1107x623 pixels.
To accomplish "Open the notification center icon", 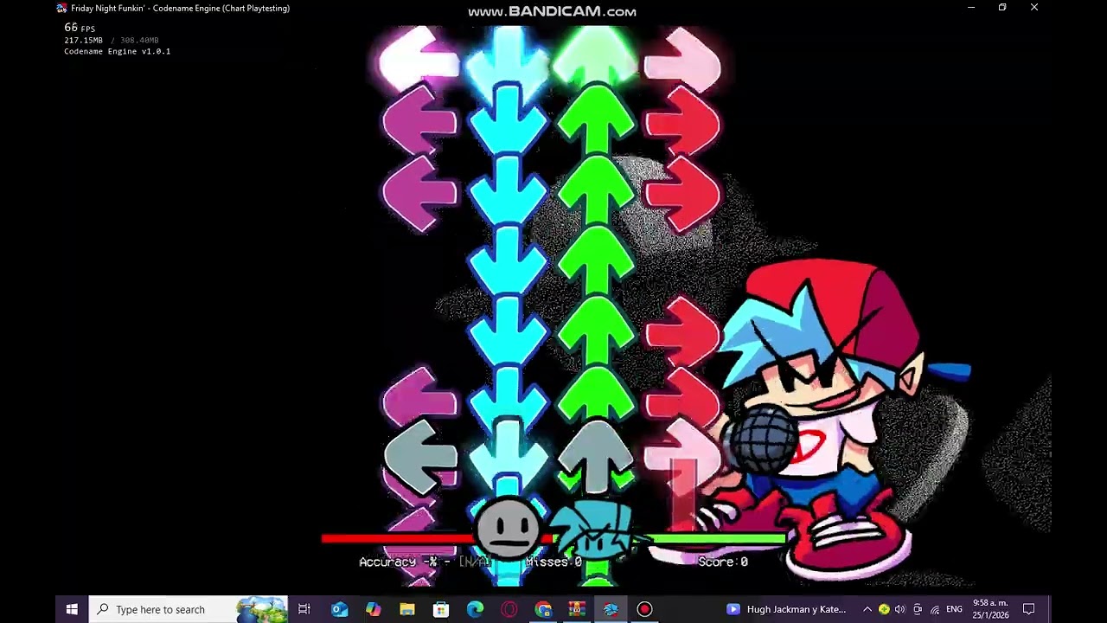I will pos(1029,609).
